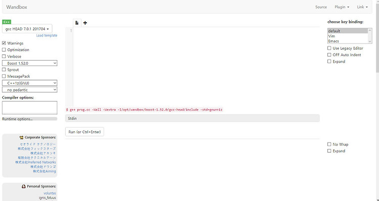This screenshot has width=379, height=201.
Task: Open the no pedantic dropdown
Action: [29, 89]
